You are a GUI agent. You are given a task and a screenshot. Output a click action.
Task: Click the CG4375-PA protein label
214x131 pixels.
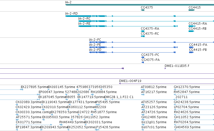[151, 60]
